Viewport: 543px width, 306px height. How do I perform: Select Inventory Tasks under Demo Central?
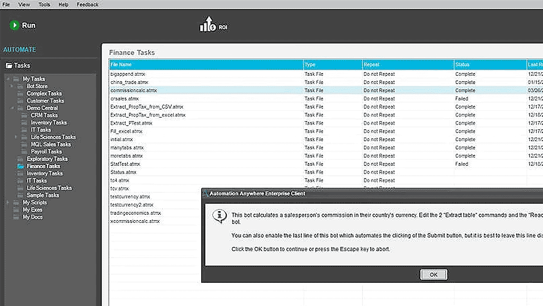[49, 123]
